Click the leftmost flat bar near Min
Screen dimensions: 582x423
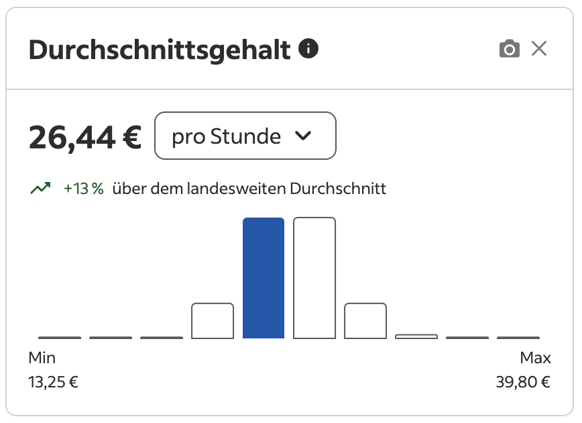[x=60, y=336]
